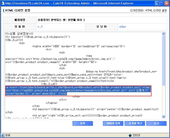This screenshot has height=138, width=170.
Task: Click the scroll down arrow of the code editor
Action: 164,117
